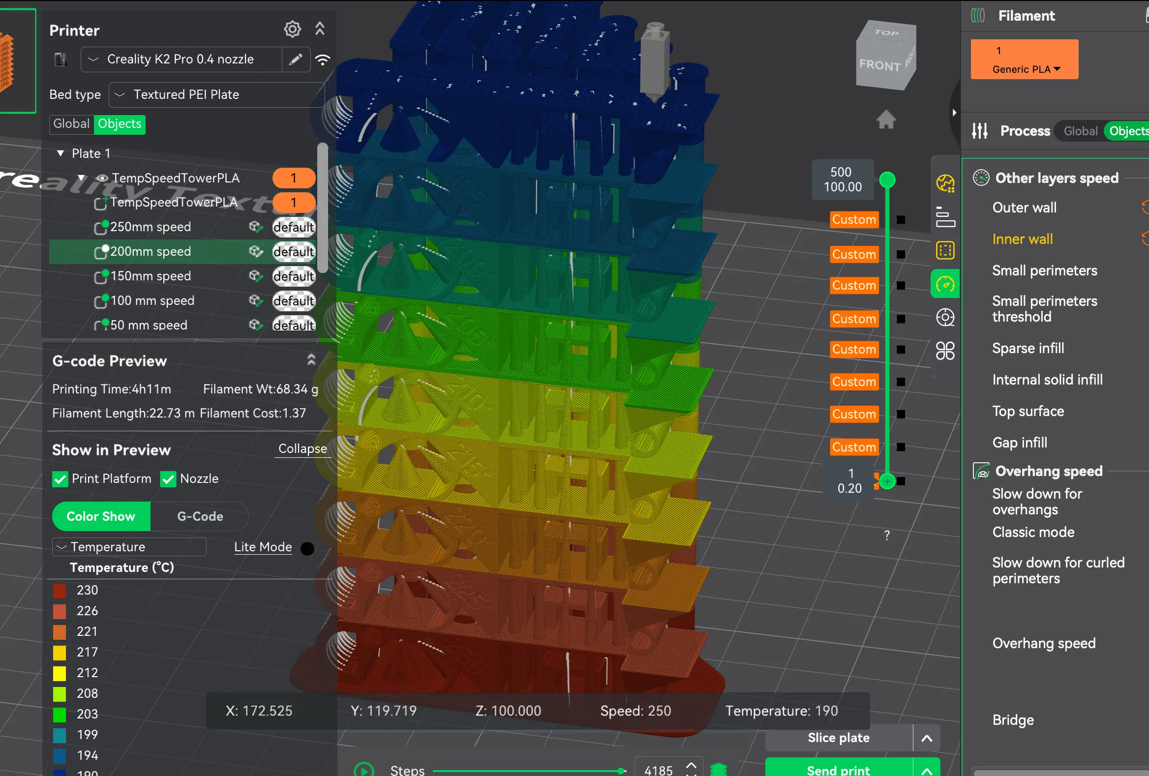Viewport: 1149px width, 776px height.
Task: Edit the Creality K2 Pro printer preset
Action: tap(296, 60)
